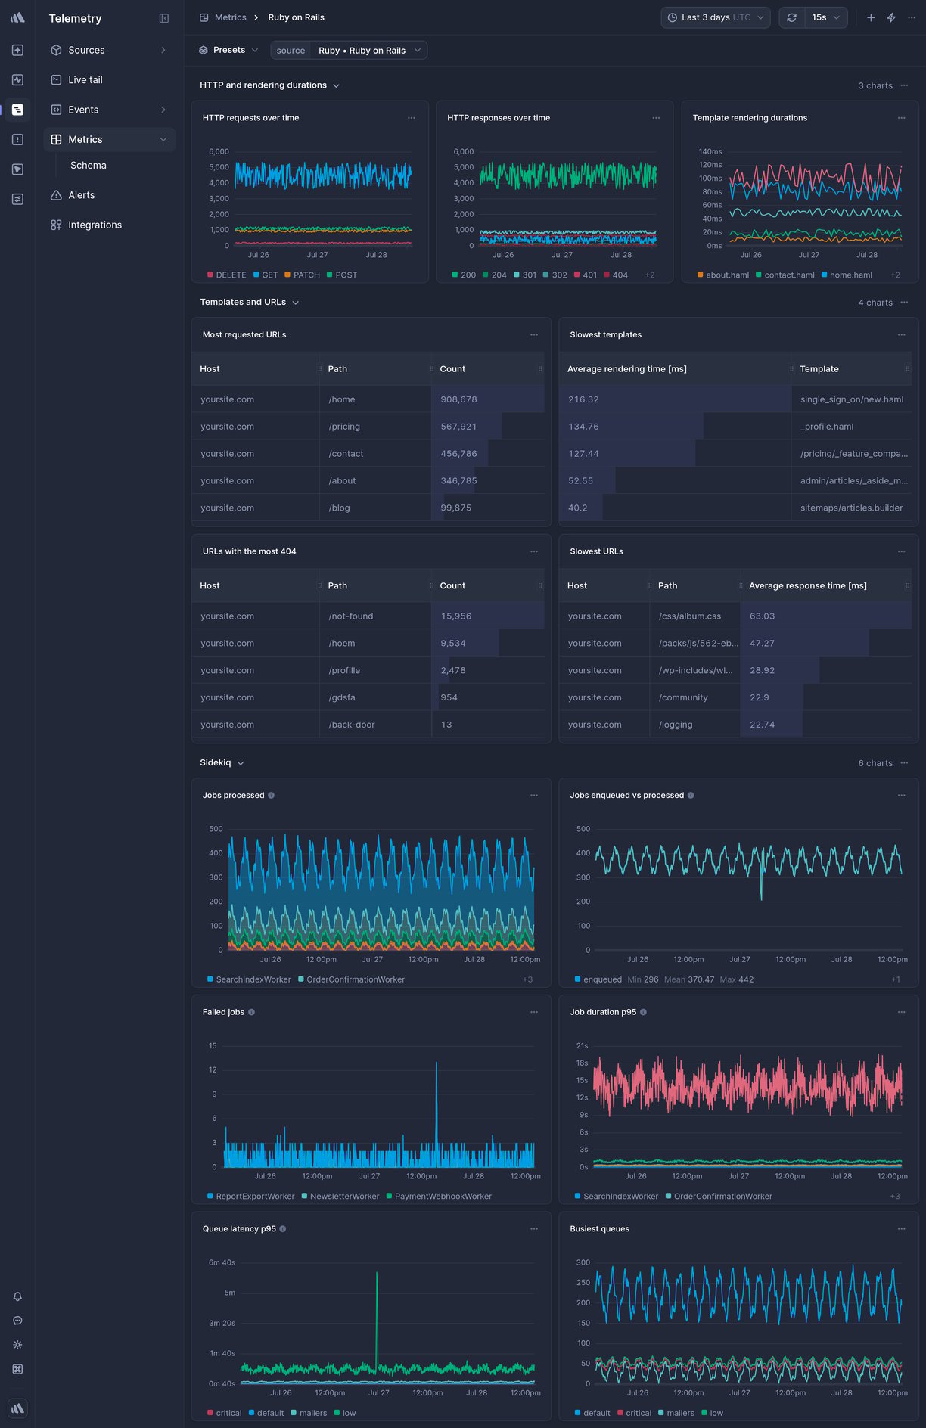The height and width of the screenshot is (1428, 926).
Task: Open the top-right three-dot menu
Action: (911, 17)
